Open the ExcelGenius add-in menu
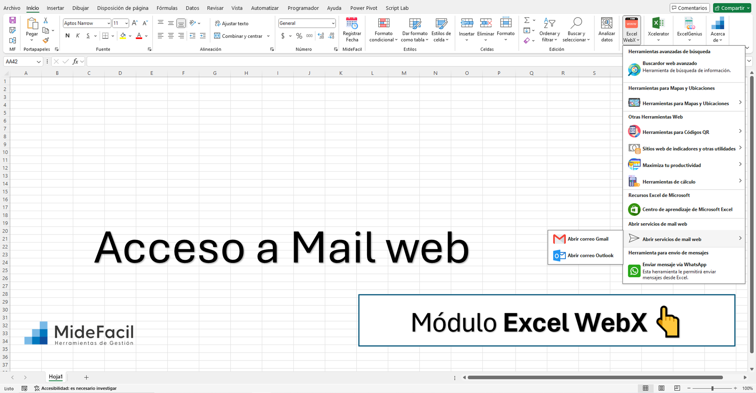The width and height of the screenshot is (756, 393). click(x=689, y=30)
